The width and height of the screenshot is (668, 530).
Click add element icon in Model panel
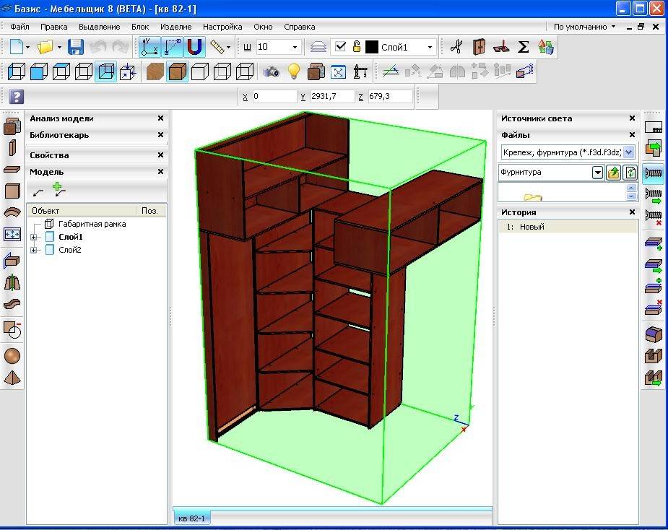(x=58, y=190)
